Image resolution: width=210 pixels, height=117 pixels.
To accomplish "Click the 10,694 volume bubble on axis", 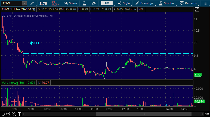I will [199, 101].
